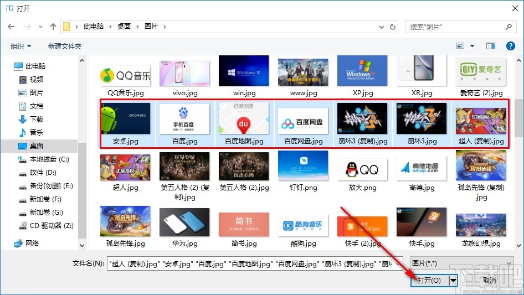Open 视频 folder in sidebar
524x295 pixels.
(x=31, y=80)
